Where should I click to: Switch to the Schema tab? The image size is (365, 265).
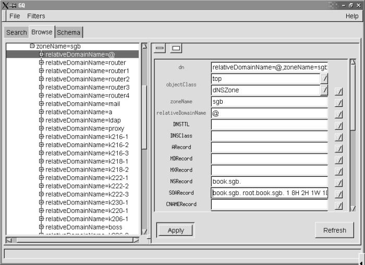[69, 32]
